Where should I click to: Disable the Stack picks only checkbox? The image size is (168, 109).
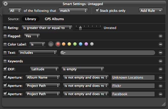97,11
